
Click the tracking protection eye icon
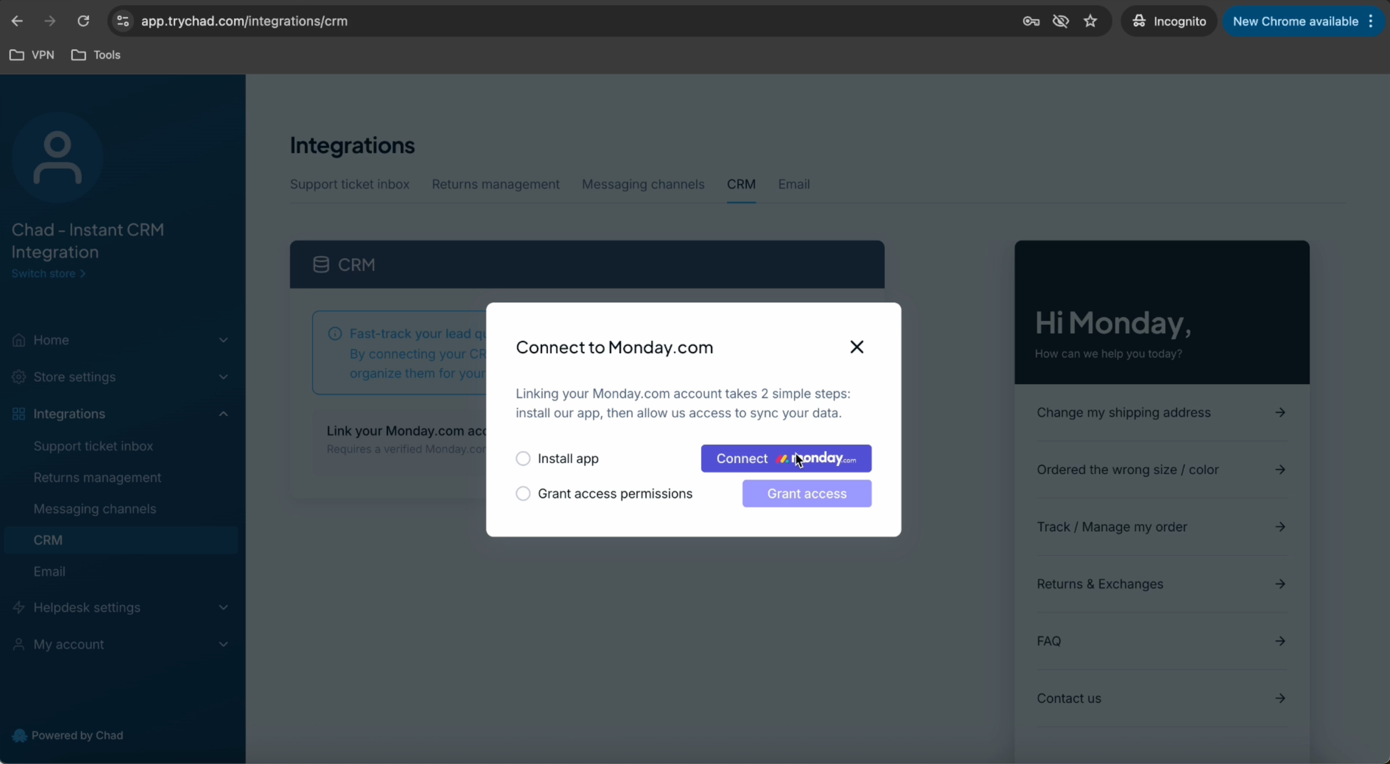click(x=1061, y=21)
